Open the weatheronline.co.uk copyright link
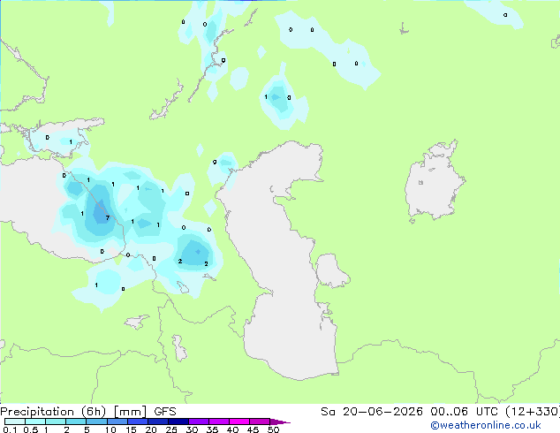 coord(486,425)
